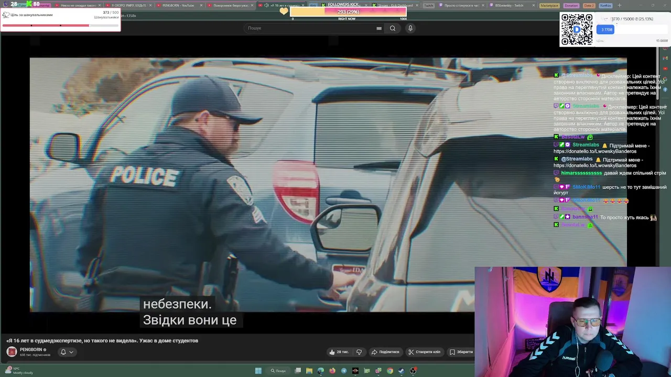Click the streamer webcam overlay

coord(572,322)
